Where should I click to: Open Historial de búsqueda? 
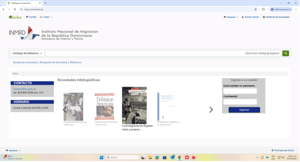point(276,17)
